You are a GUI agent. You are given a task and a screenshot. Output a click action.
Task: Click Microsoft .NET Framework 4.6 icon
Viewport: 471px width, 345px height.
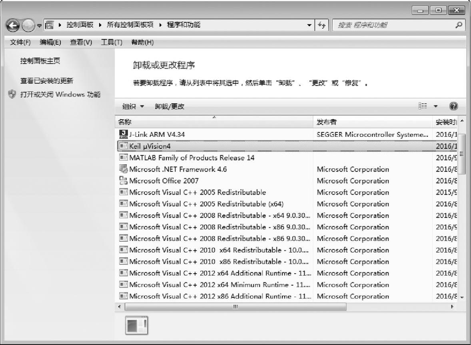[124, 169]
